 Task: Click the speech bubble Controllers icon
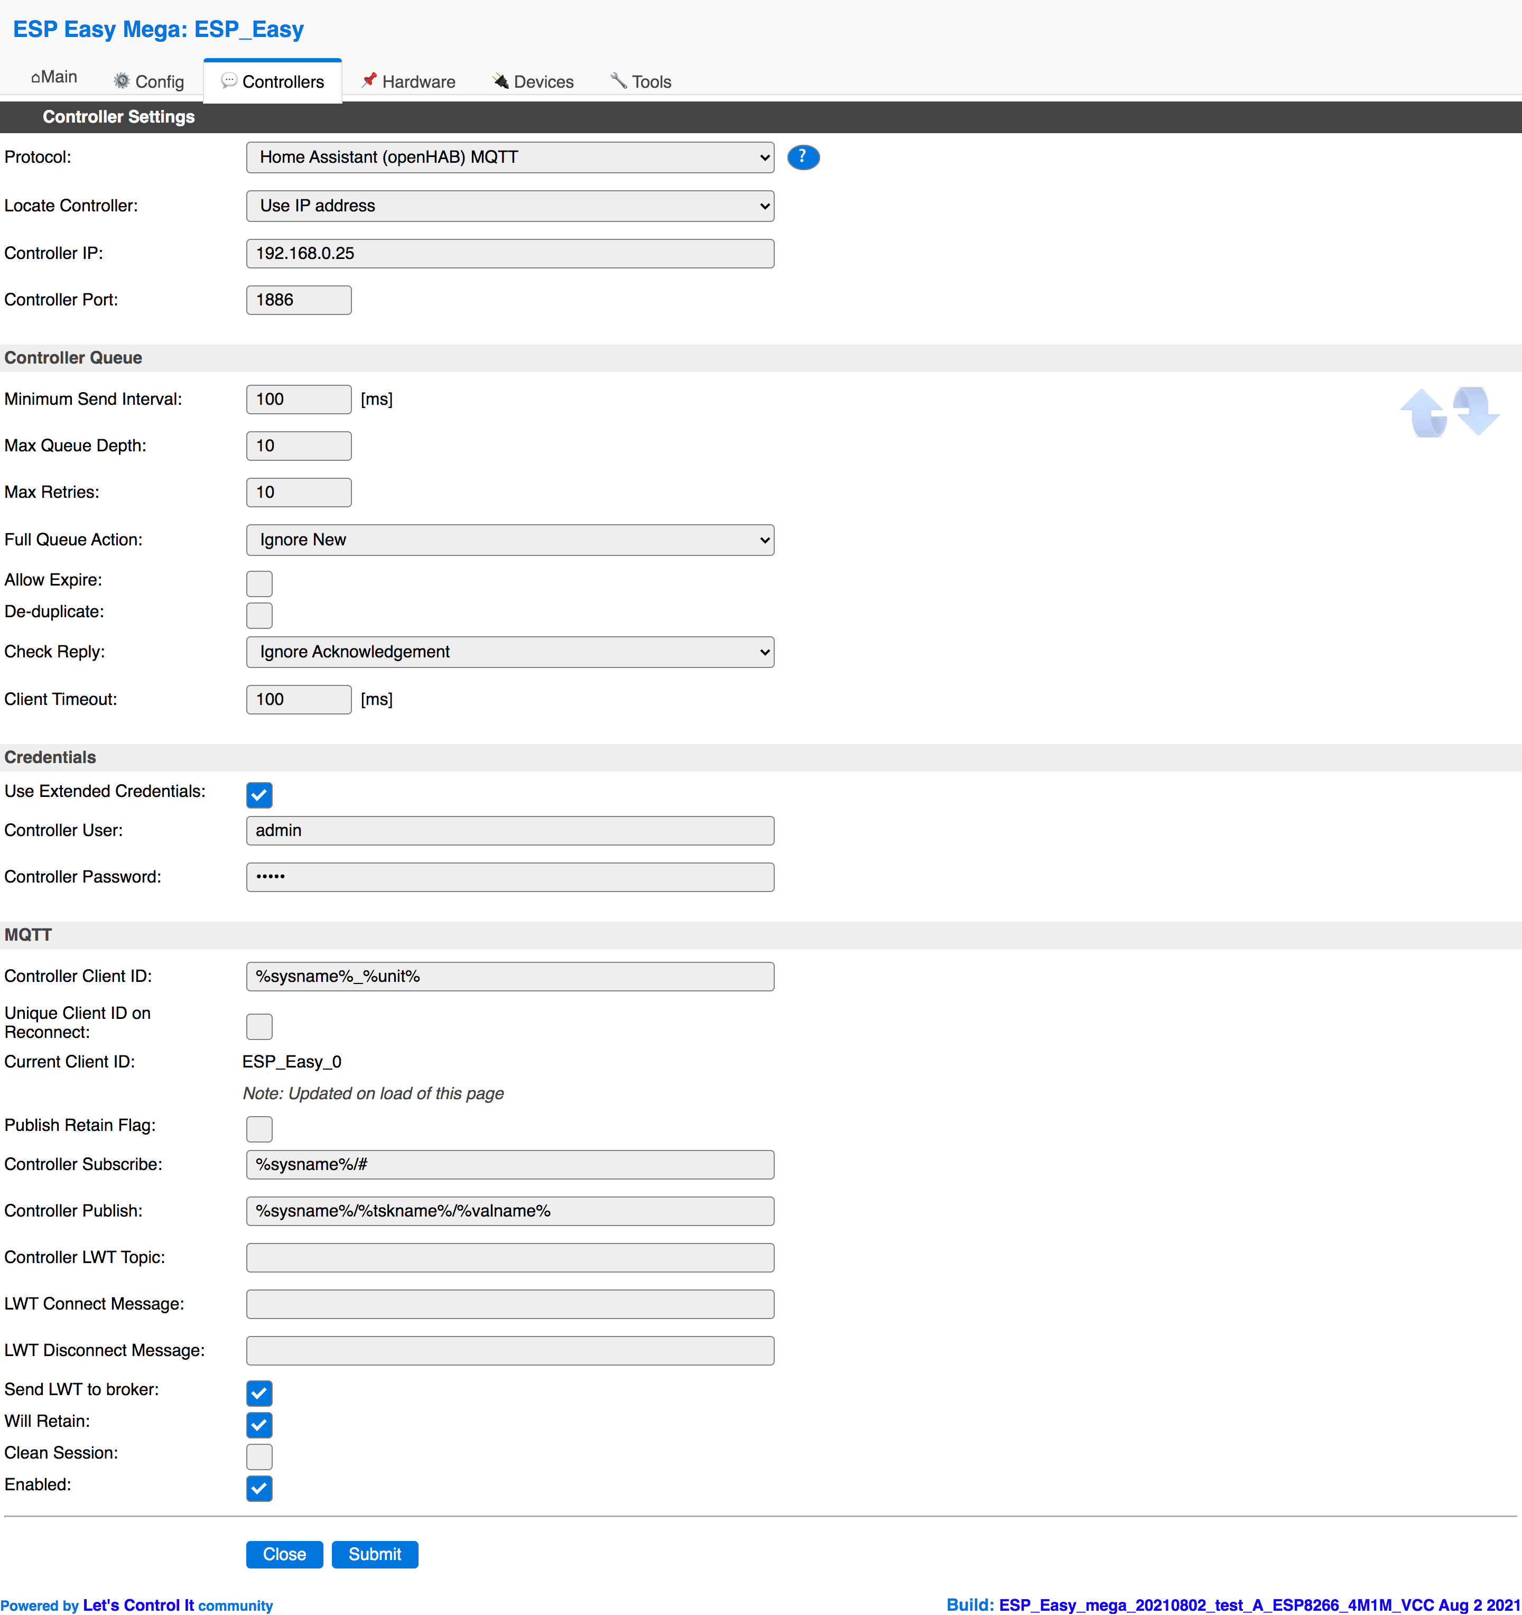coord(229,80)
